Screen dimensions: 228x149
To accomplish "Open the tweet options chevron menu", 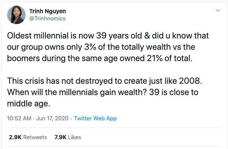I will [x=218, y=11].
